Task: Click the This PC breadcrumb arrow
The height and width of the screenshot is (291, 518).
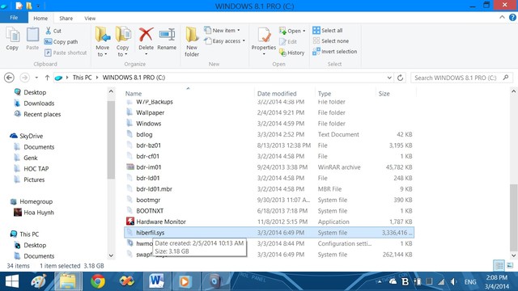Action: pos(97,78)
